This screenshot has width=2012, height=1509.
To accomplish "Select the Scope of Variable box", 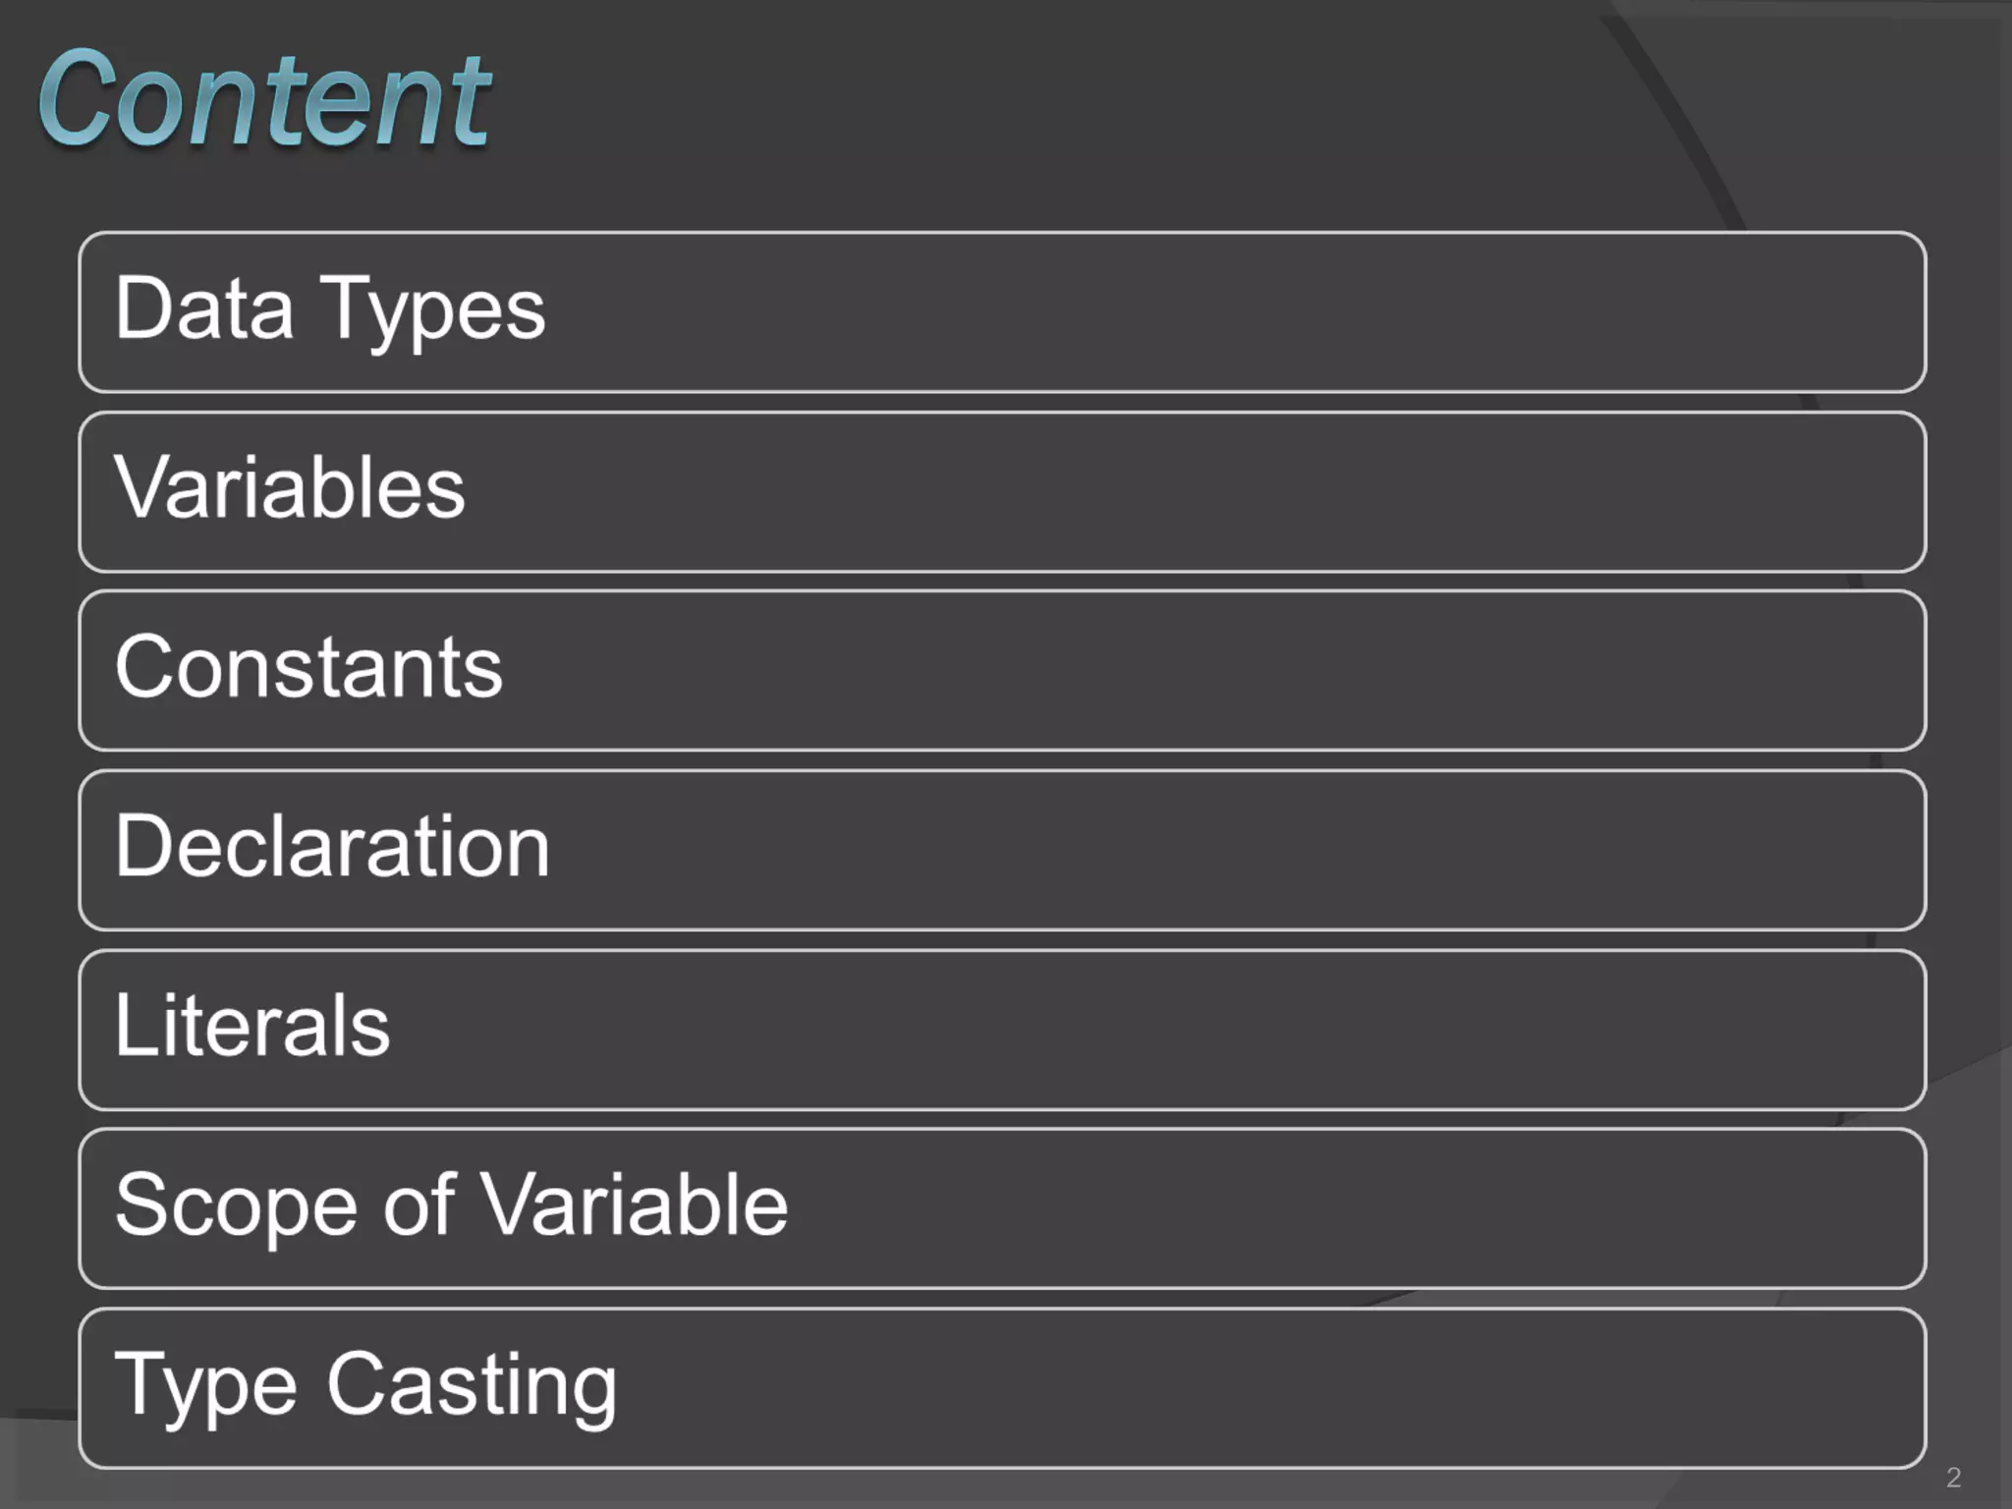I will coord(1002,1208).
